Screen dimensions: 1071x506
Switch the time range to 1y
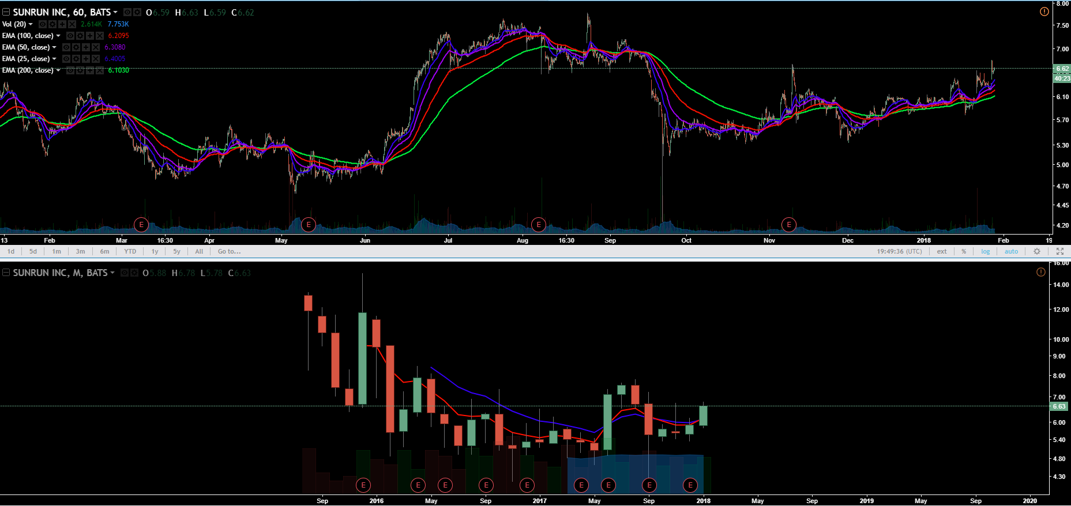(155, 251)
